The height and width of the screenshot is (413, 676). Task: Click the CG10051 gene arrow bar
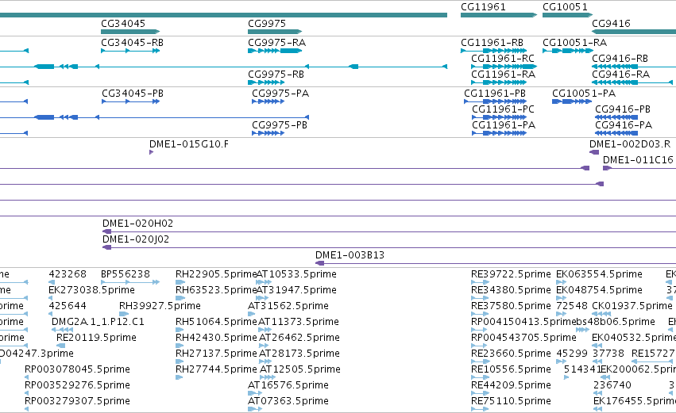click(x=568, y=15)
